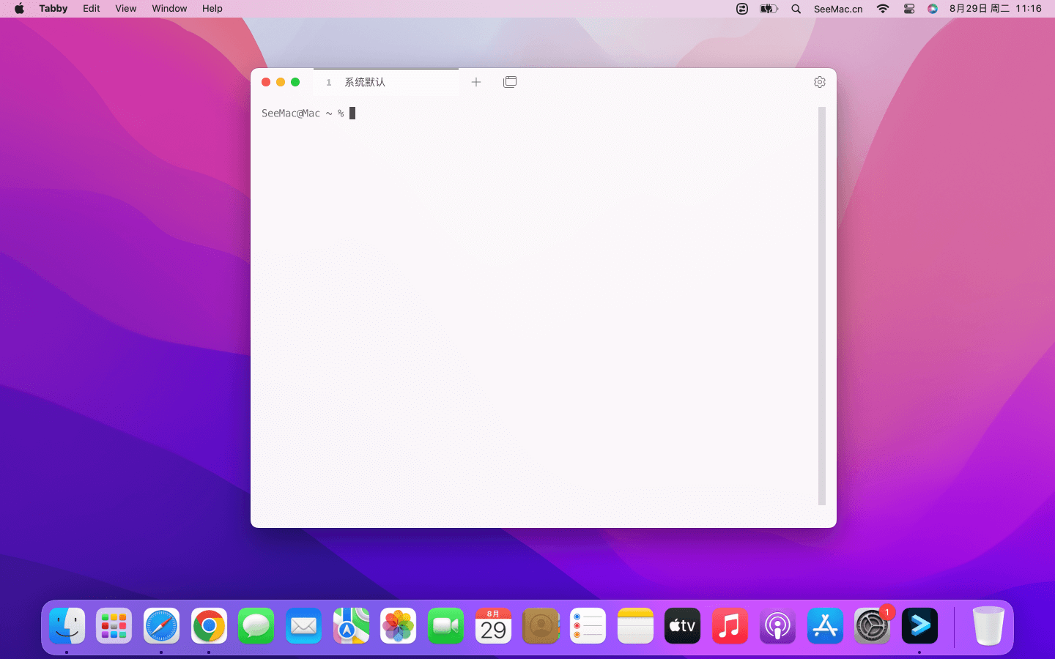1055x659 pixels.
Task: Minimize the Tabby window with yellow button
Action: click(281, 82)
